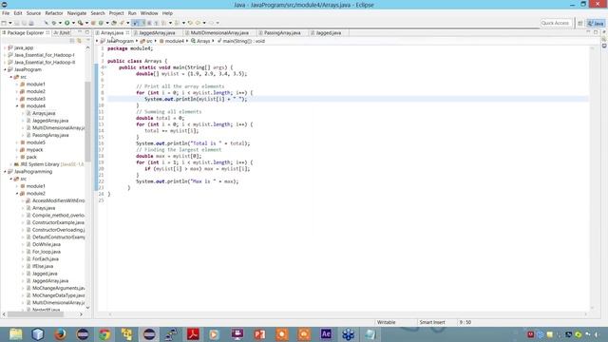This screenshot has height=342, width=608.
Task: Open the Project menu
Action: click(116, 13)
